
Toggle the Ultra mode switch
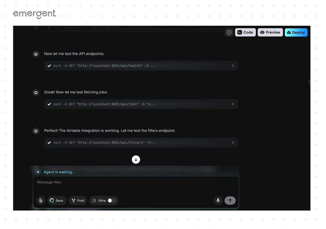coord(112,200)
